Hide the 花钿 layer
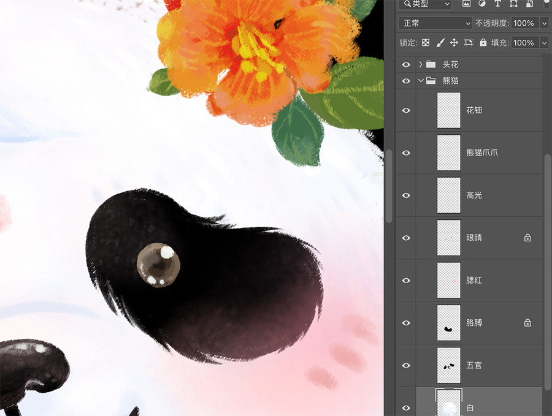The width and height of the screenshot is (552, 416). [x=406, y=110]
